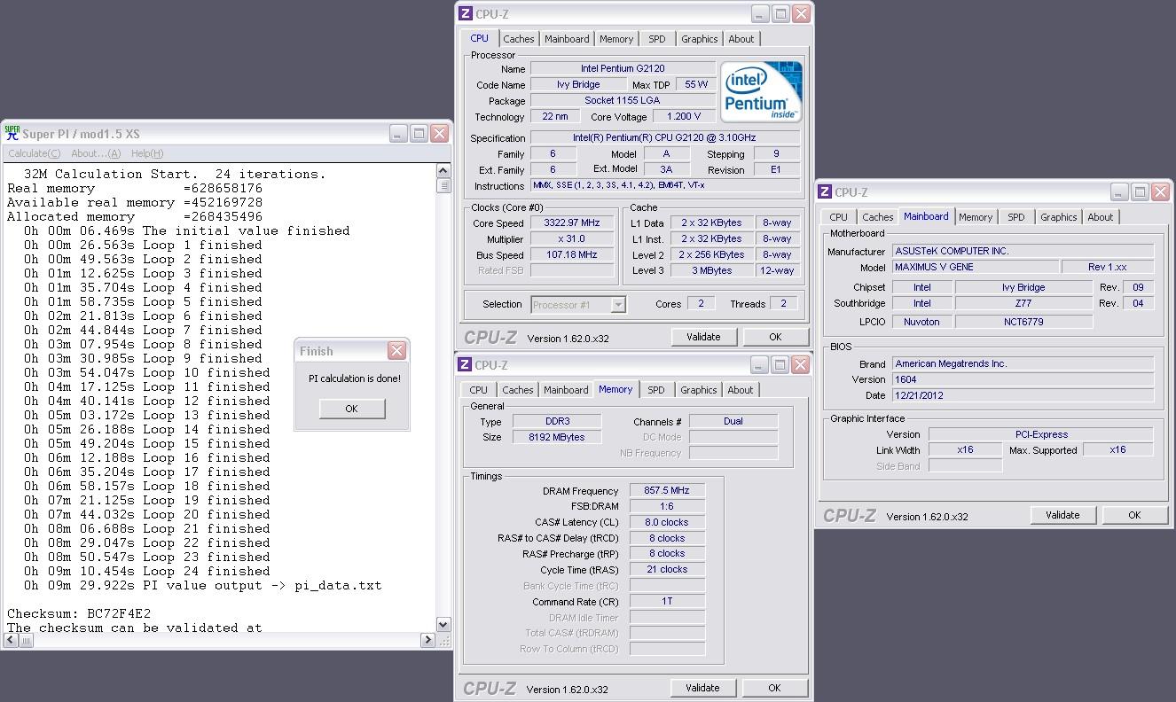This screenshot has height=702, width=1176.
Task: Open the Calculate menu in Super PI
Action: [x=35, y=153]
